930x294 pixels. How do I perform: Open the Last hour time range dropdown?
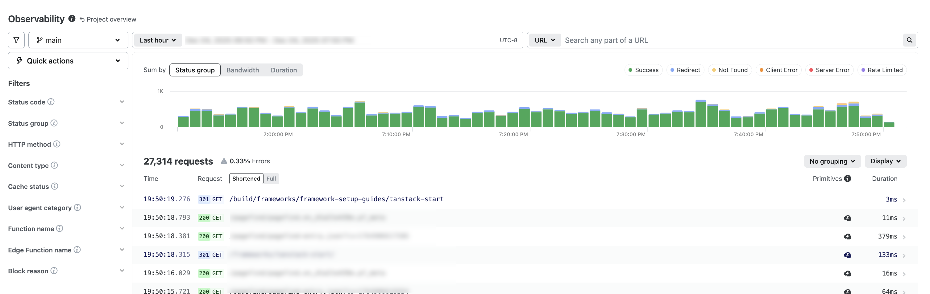coord(157,40)
